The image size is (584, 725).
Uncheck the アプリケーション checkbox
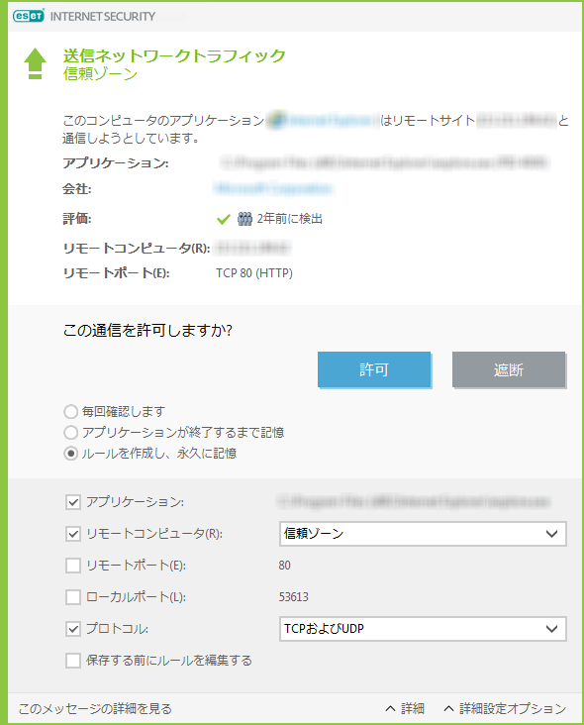click(x=73, y=502)
